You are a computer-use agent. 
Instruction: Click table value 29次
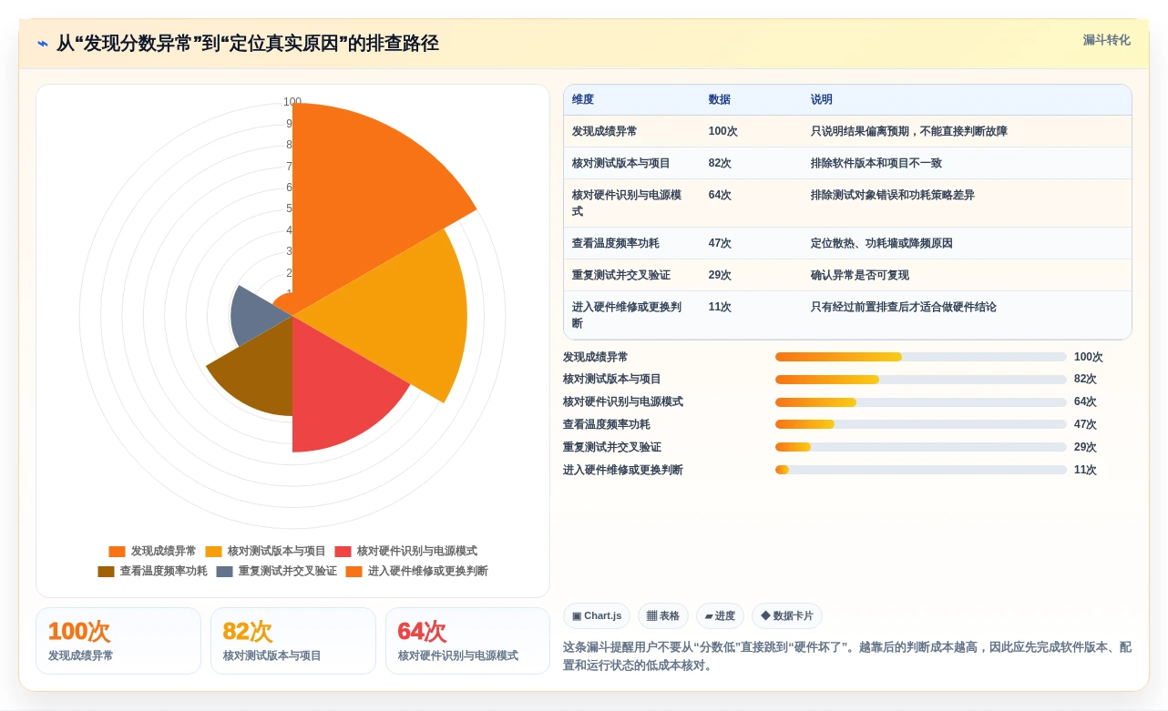pyautogui.click(x=720, y=276)
